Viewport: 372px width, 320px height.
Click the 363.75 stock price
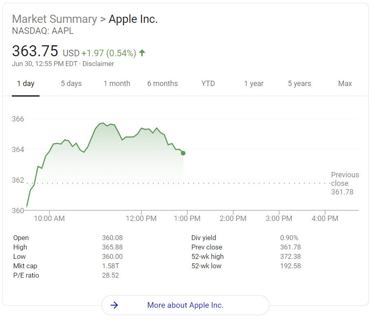[35, 51]
